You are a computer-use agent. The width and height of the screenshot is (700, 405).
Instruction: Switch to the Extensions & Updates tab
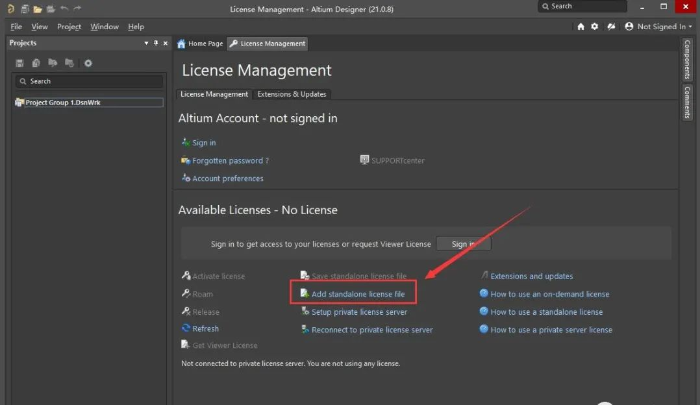click(x=292, y=94)
